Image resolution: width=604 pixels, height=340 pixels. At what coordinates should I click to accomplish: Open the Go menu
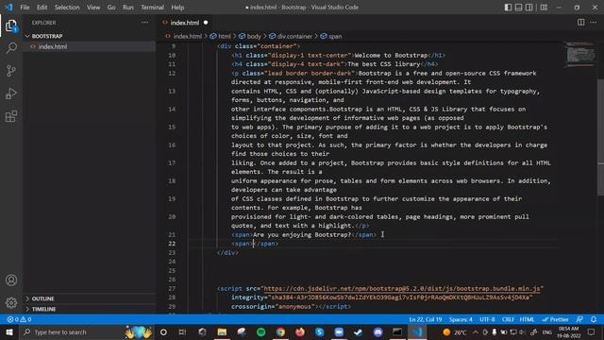click(x=111, y=8)
